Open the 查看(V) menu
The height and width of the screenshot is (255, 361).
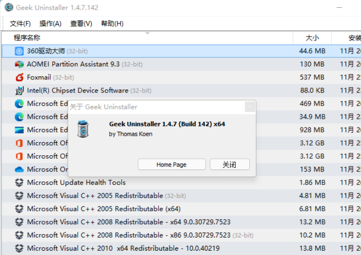point(81,23)
